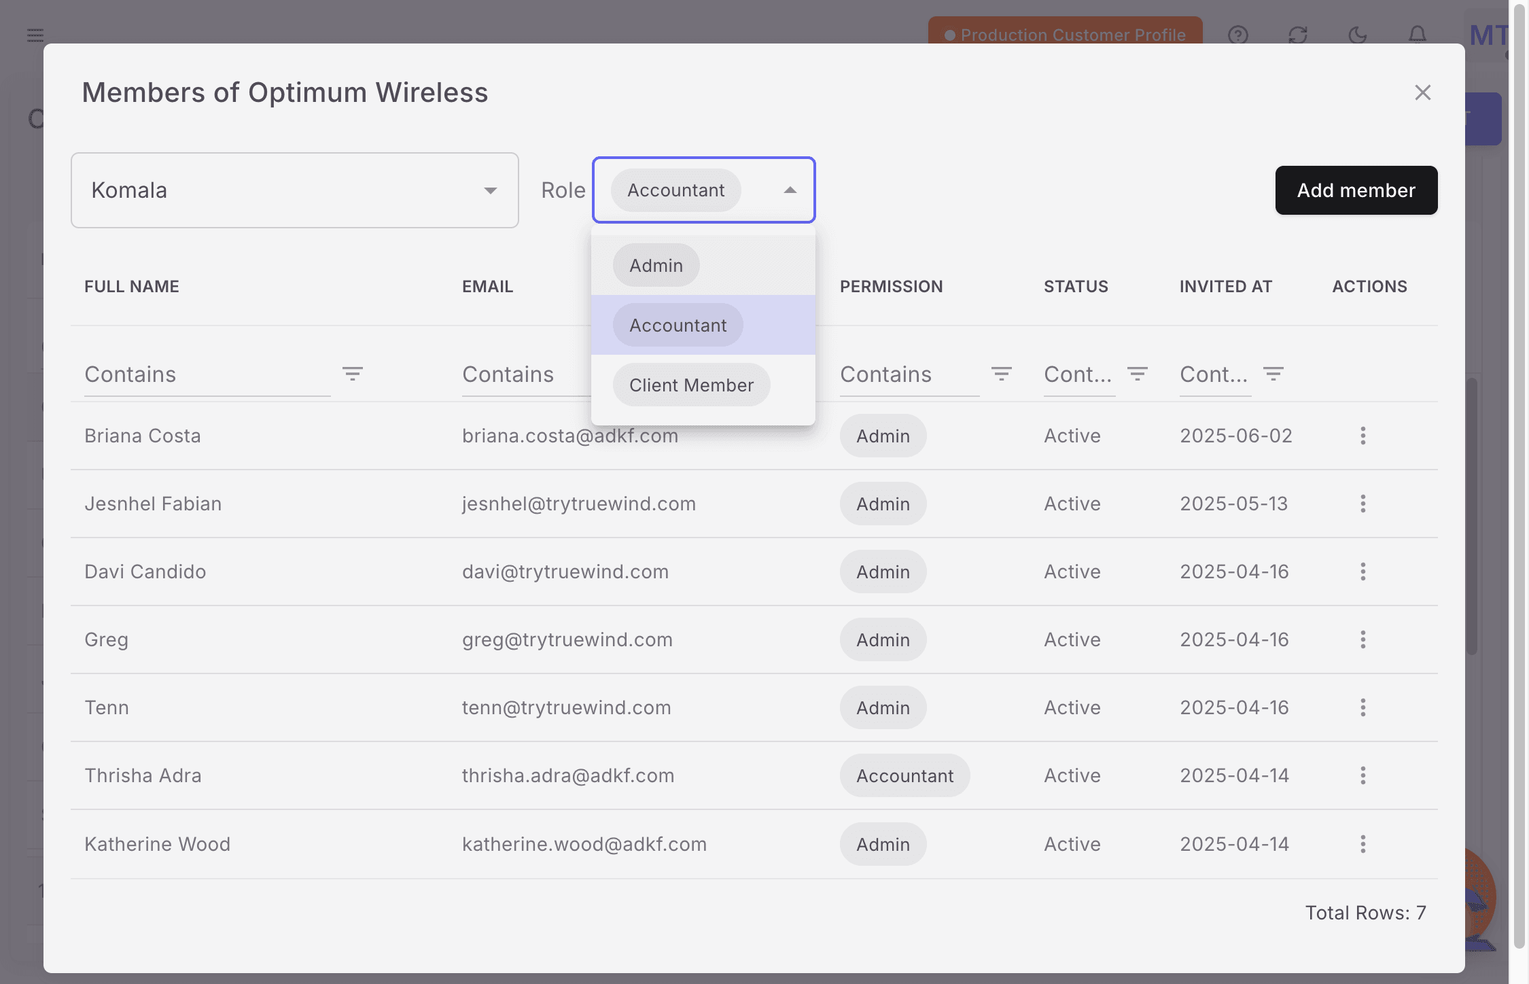Open actions menu for Katherine Wood

[1363, 844]
